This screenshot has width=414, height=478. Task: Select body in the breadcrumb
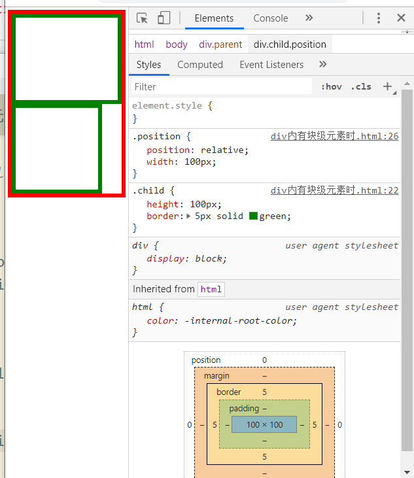tap(177, 44)
